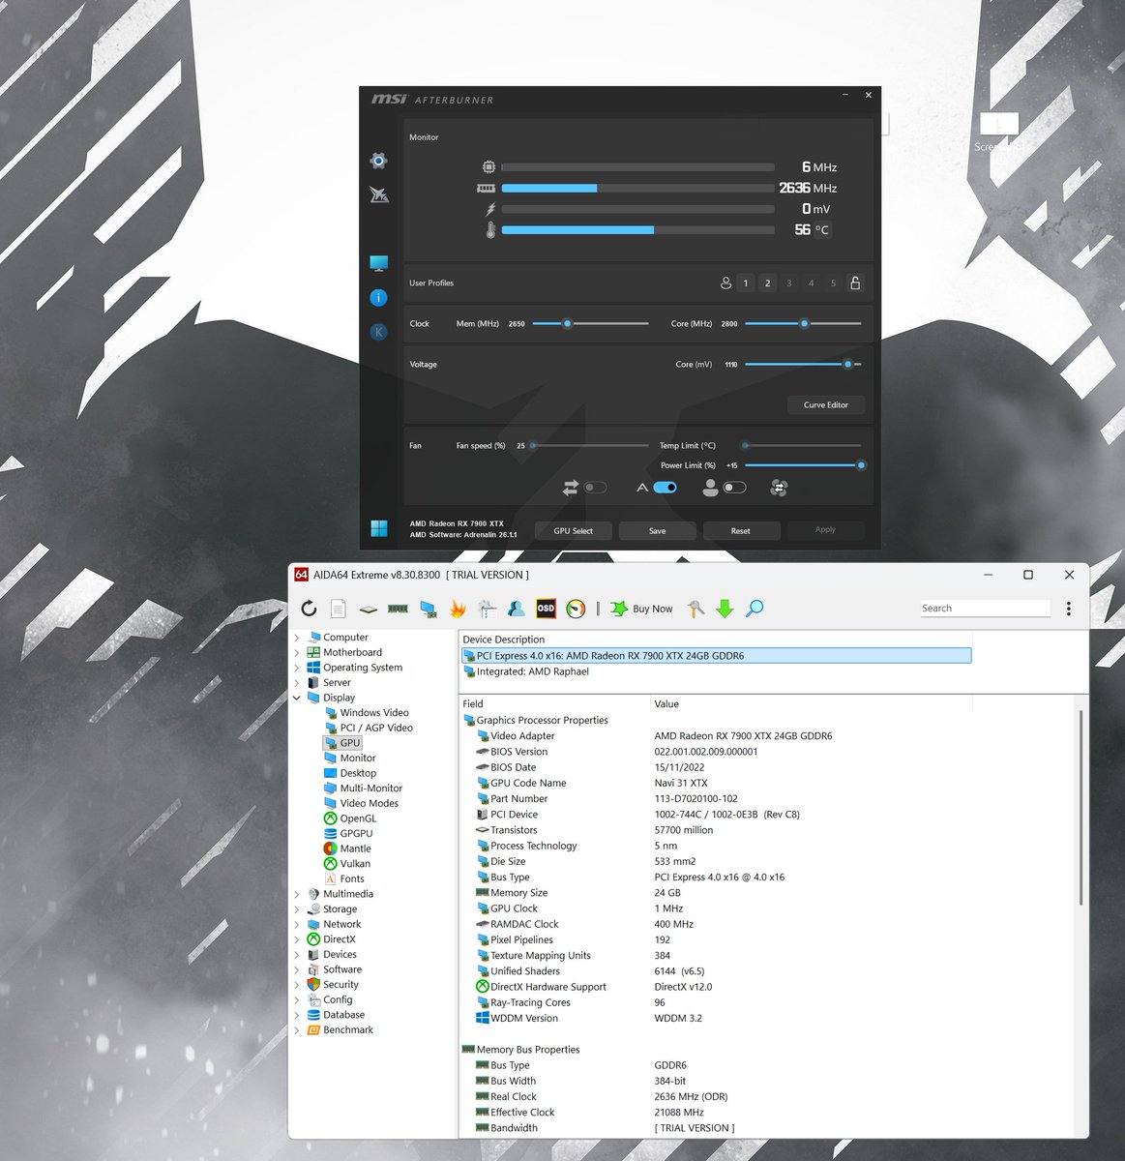The height and width of the screenshot is (1161, 1125).
Task: Expand the Storage tree node
Action: click(297, 909)
